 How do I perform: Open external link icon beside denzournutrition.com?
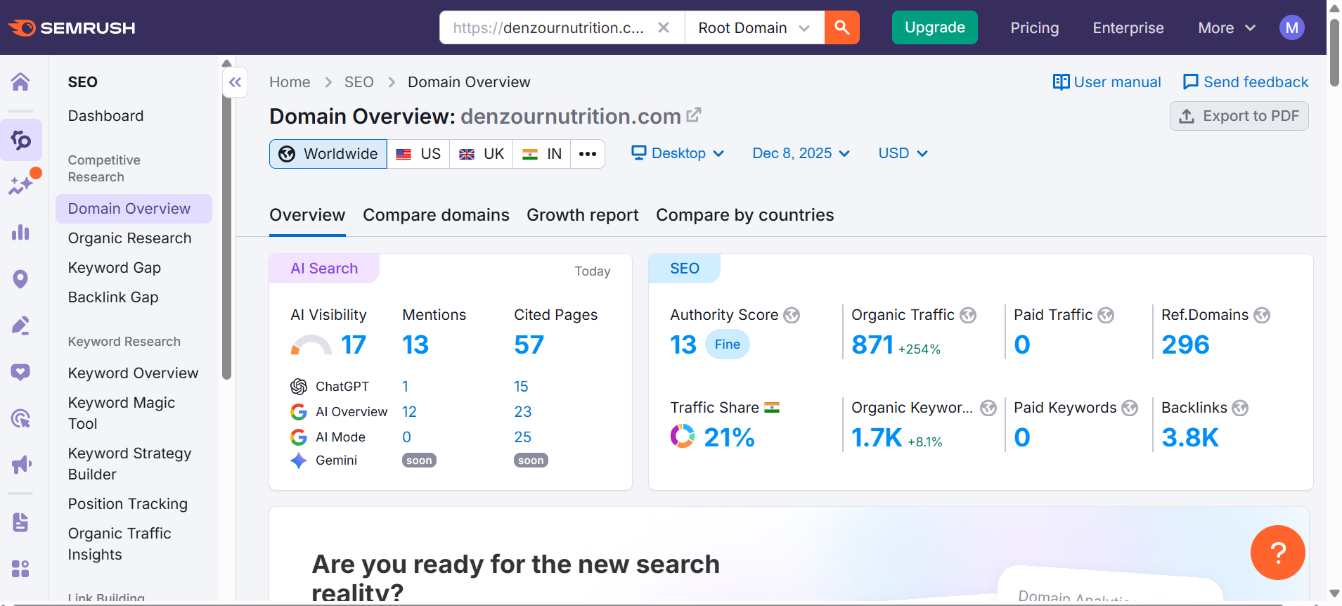click(694, 115)
